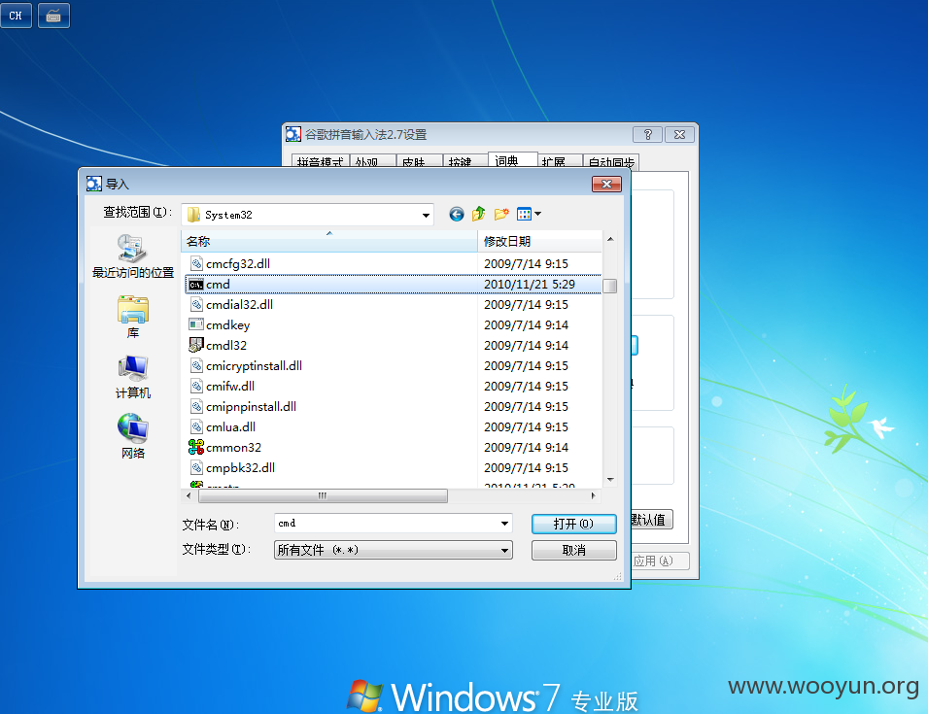Click the file list scroll right arrow
928x714 pixels.
click(x=594, y=495)
